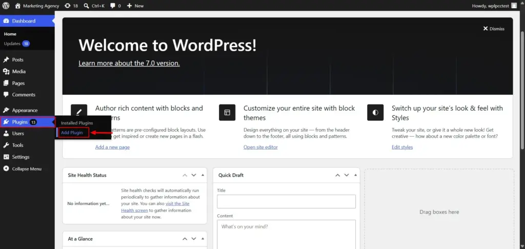Image resolution: width=525 pixels, height=249 pixels.
Task: Click Howdy, wplpcctest account text
Action: tap(490, 6)
